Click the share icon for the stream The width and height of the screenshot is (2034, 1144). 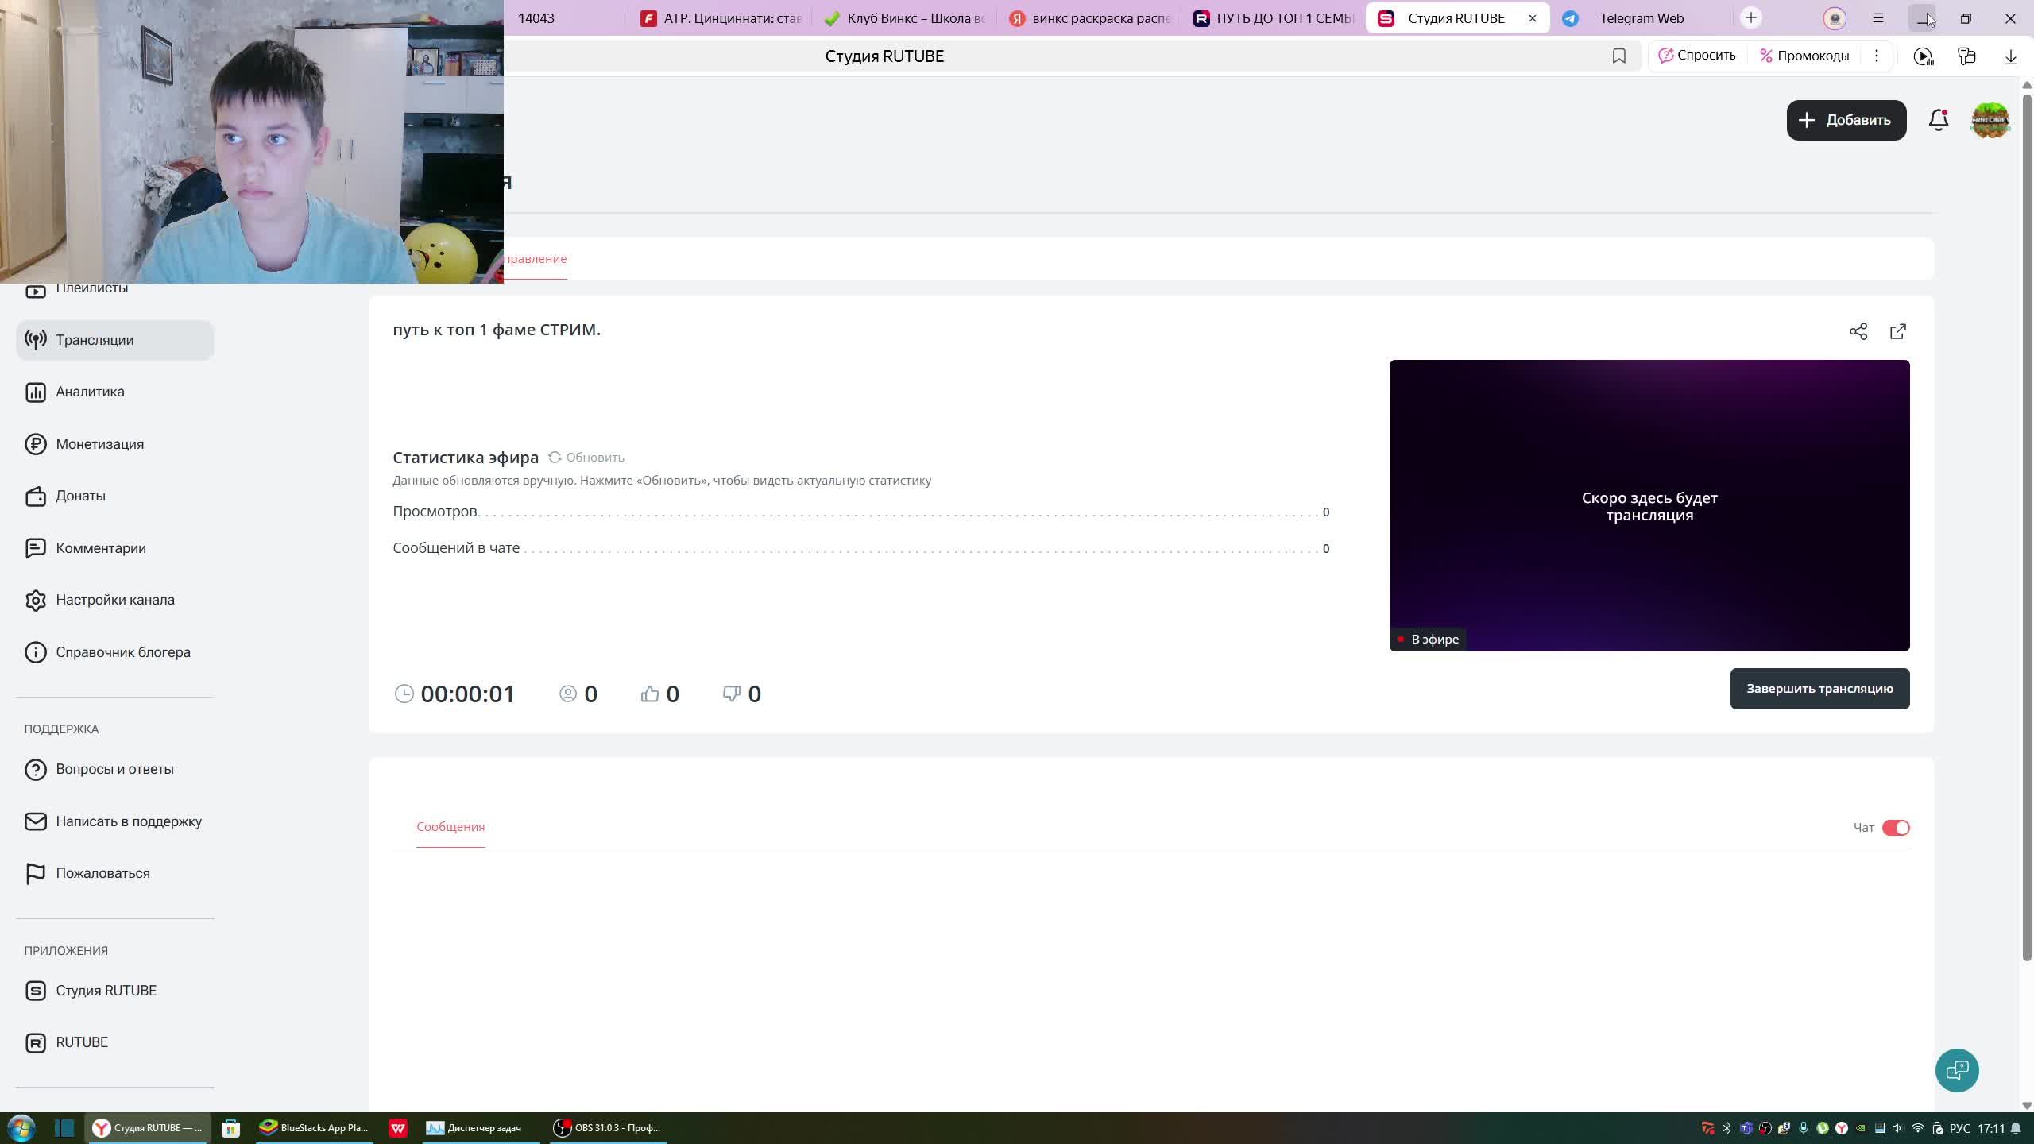(x=1858, y=331)
